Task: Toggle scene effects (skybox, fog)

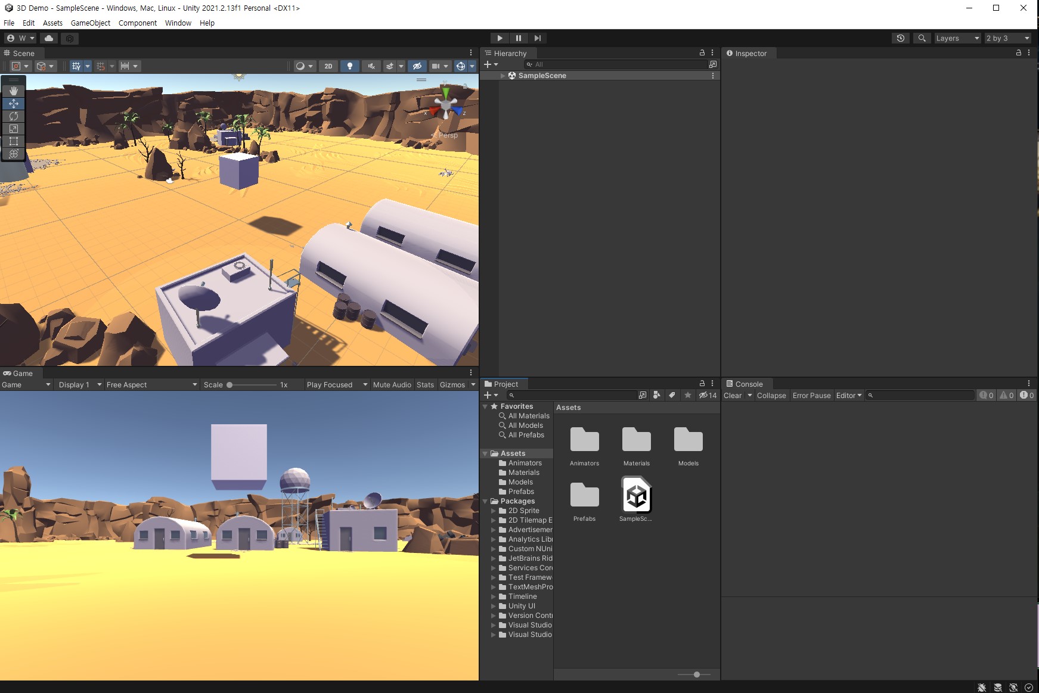Action: (390, 66)
